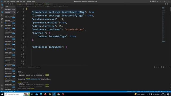The height and width of the screenshot is (96, 171).
Task: Click the git branch indicator in the status bar
Action: point(3,92)
